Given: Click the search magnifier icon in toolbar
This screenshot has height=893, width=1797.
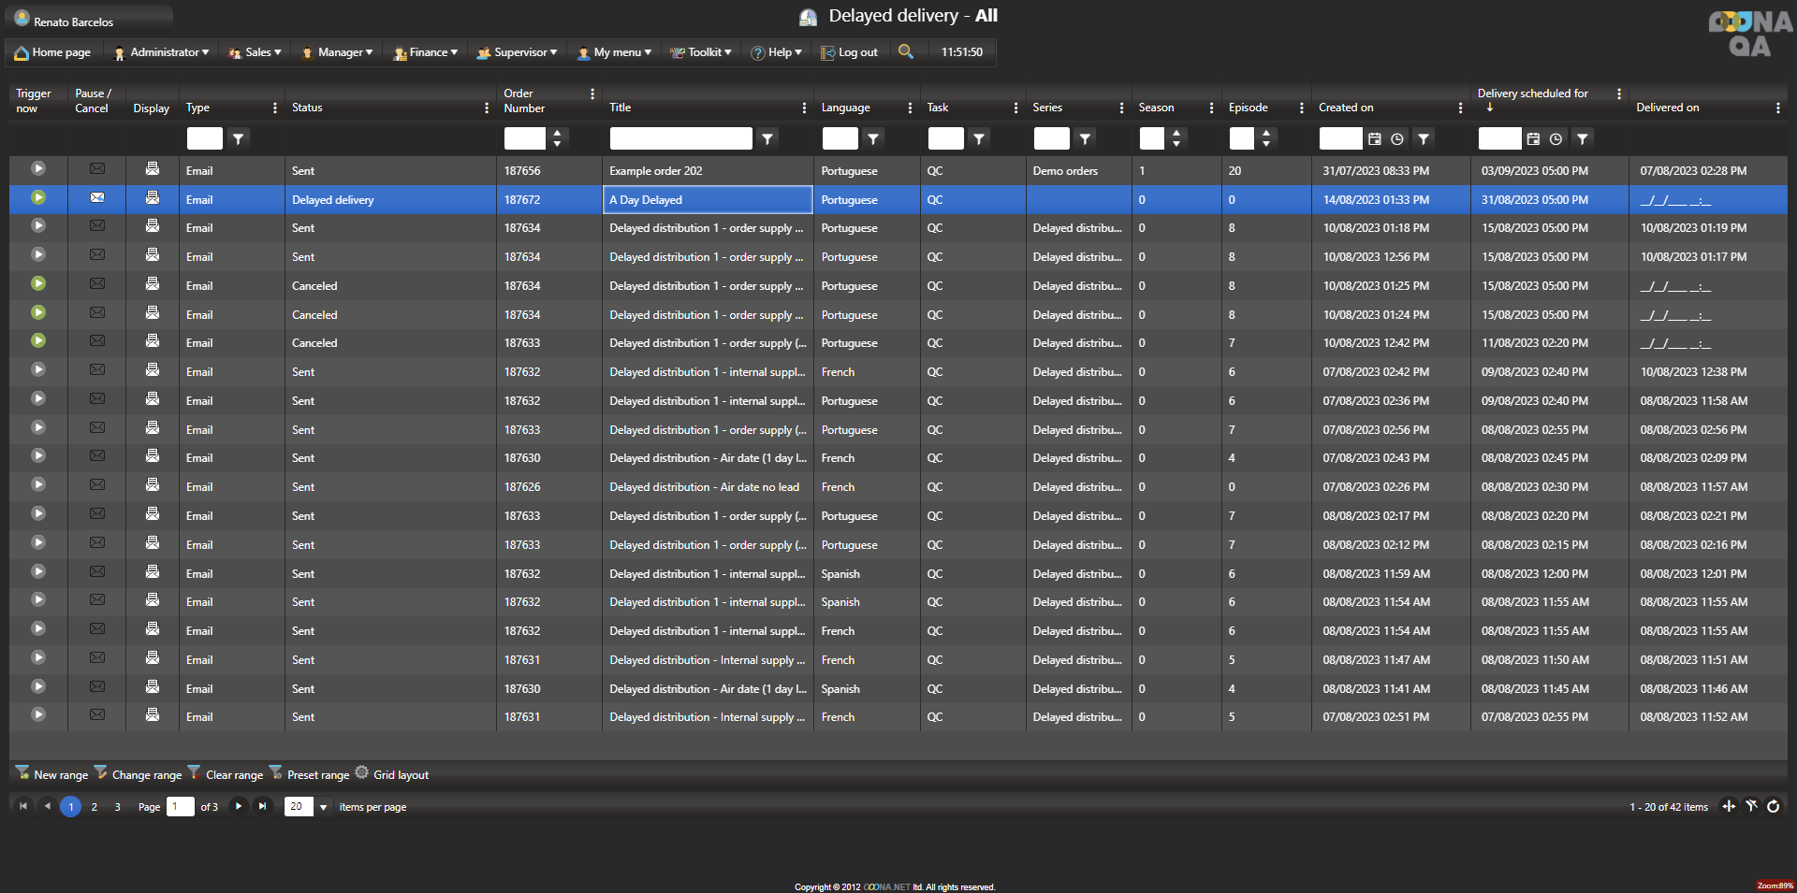Looking at the screenshot, I should click(905, 51).
